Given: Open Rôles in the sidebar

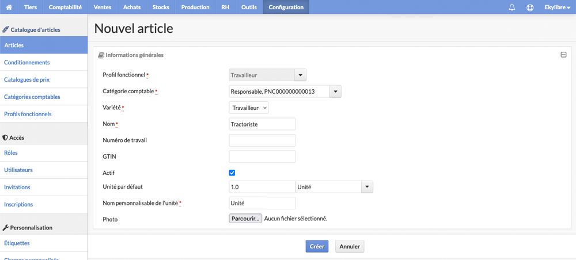Looking at the screenshot, I should [44, 153].
